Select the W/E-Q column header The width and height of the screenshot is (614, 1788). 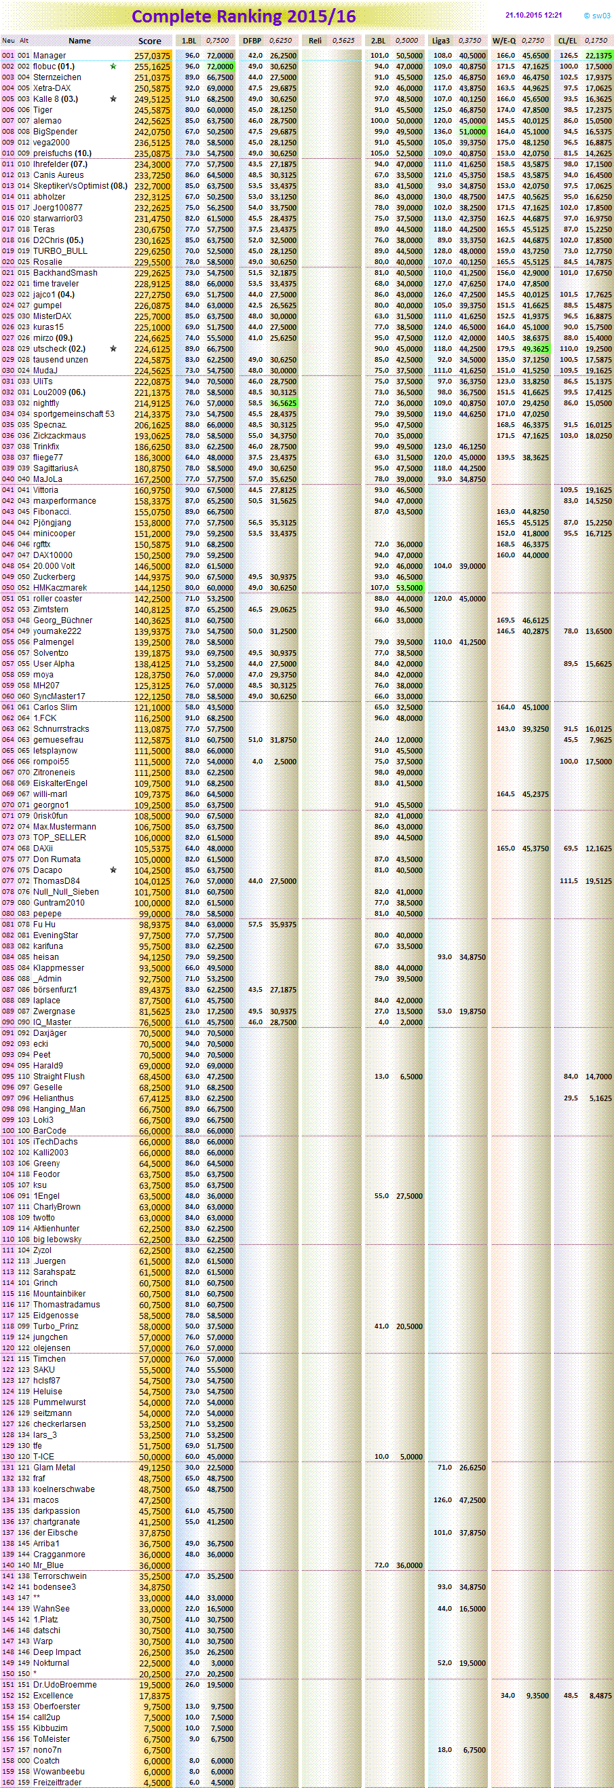point(503,41)
